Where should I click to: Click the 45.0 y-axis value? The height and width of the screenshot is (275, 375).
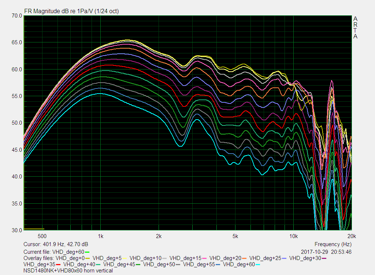(x=17, y=150)
